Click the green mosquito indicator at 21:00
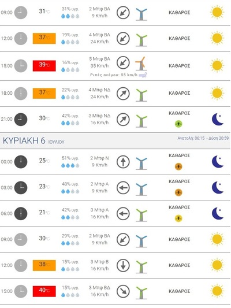The height and width of the screenshot is (308, 231). pos(178,124)
